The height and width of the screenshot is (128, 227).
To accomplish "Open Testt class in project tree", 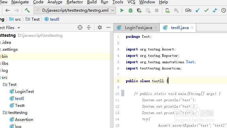I will click(17, 106).
